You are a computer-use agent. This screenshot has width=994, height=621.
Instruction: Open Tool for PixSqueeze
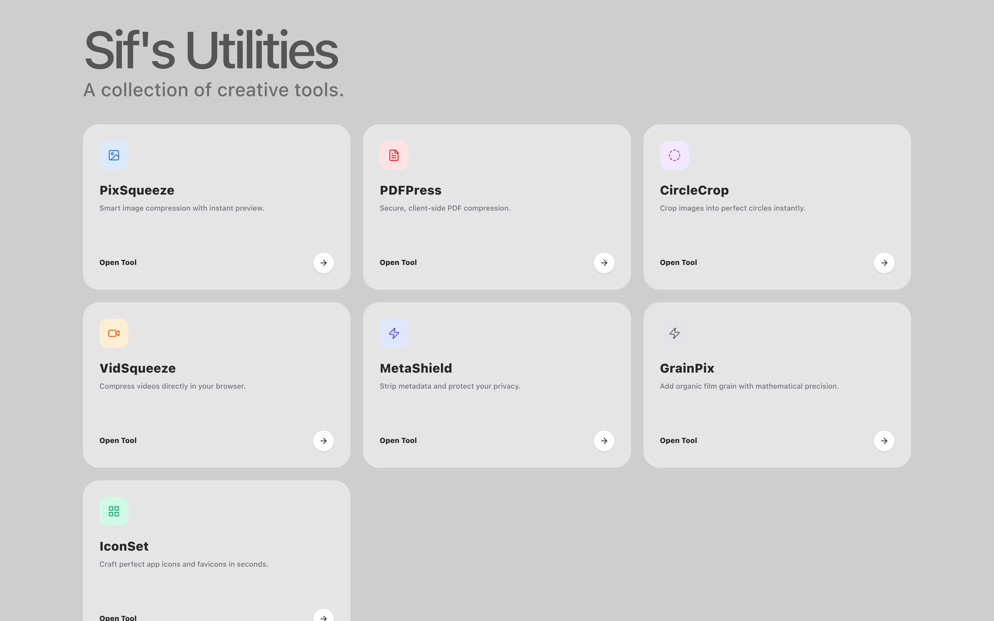118,262
